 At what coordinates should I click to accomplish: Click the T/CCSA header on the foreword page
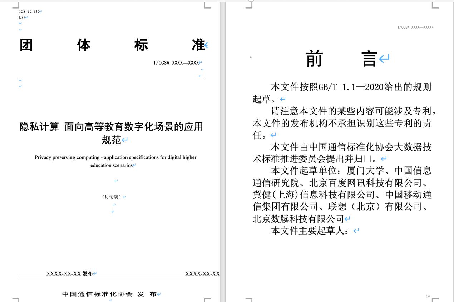[x=414, y=27]
